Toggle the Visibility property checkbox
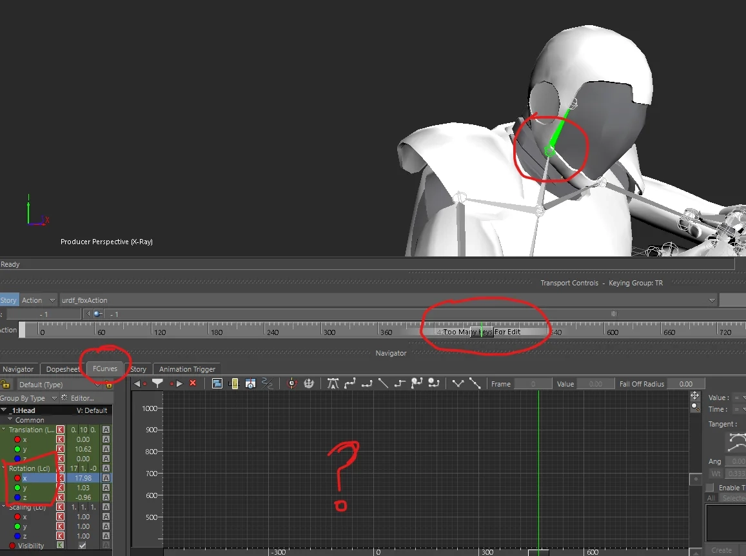The width and height of the screenshot is (746, 556). [82, 546]
